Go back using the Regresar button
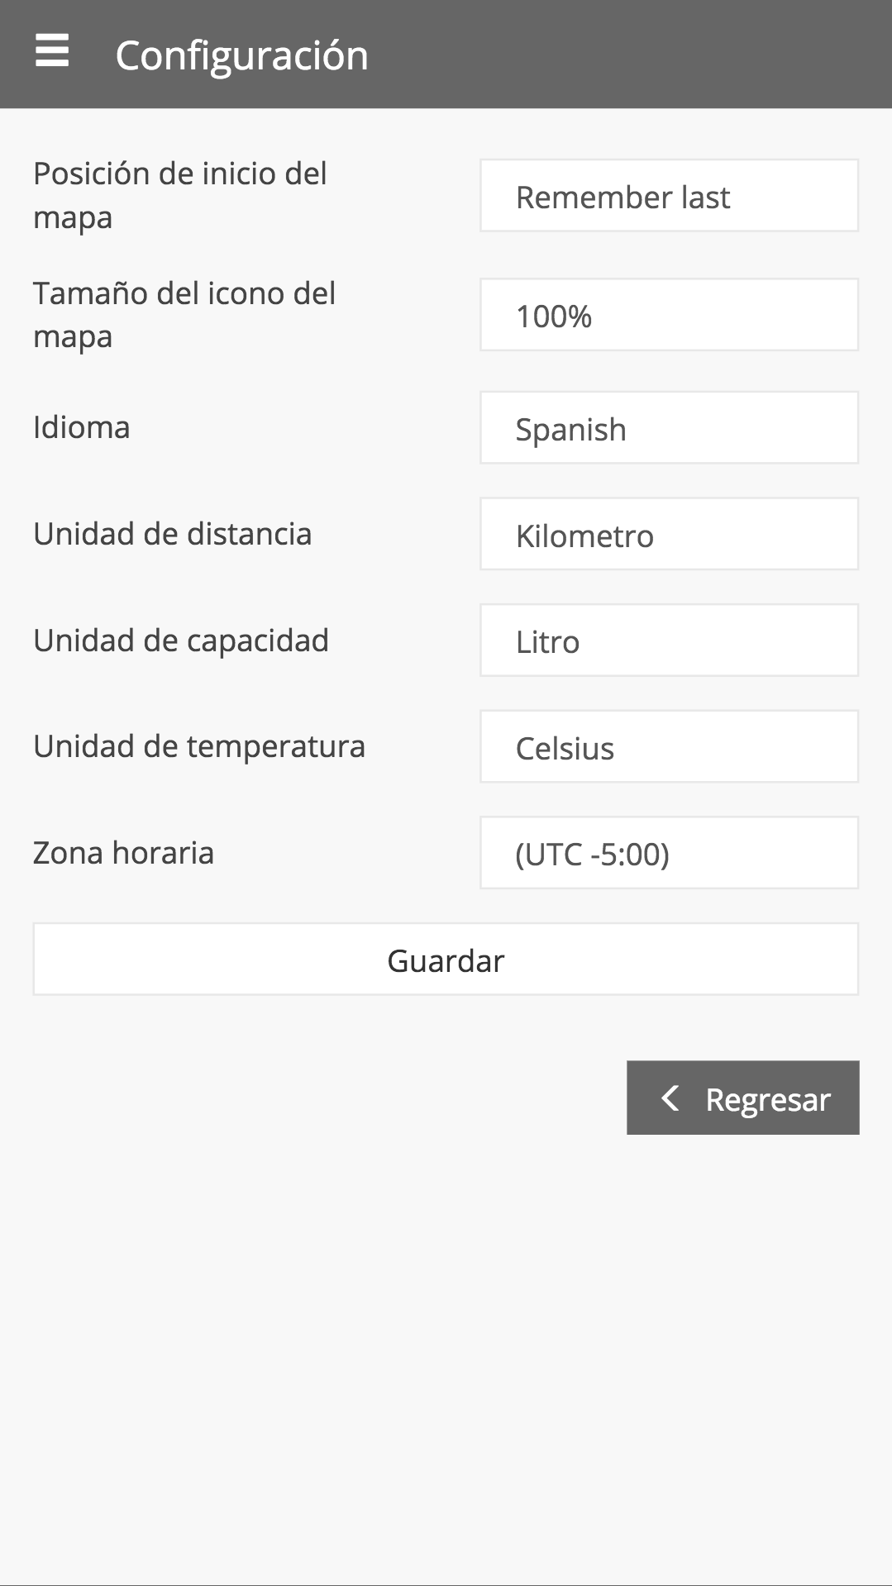 click(742, 1098)
